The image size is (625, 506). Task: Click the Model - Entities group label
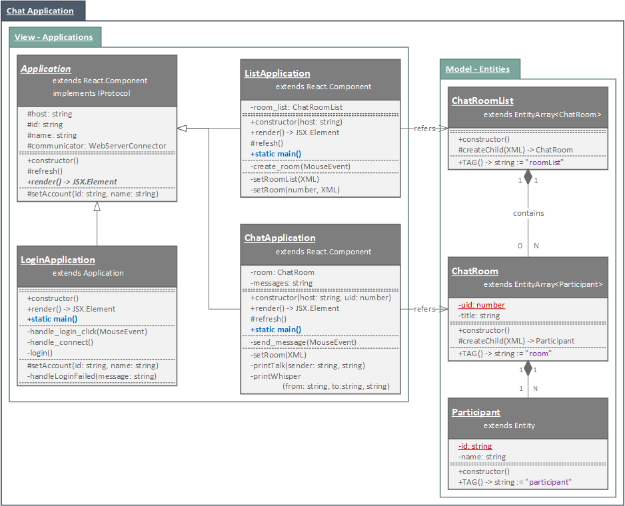(x=480, y=69)
